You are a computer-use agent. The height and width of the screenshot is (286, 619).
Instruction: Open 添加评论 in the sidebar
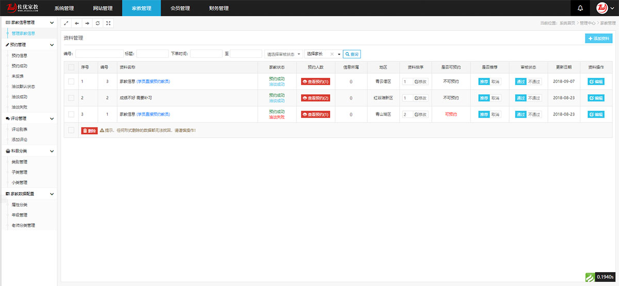coord(20,140)
